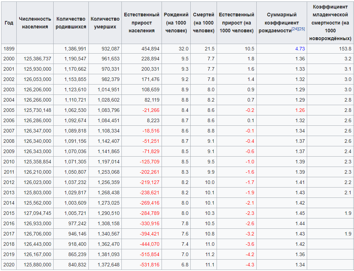Select the 'Количество родившихся' column header
The height and width of the screenshot is (271, 354).
point(71,23)
